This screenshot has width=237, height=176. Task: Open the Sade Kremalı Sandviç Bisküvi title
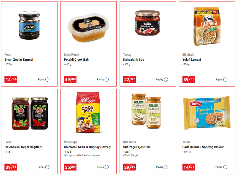203,147
